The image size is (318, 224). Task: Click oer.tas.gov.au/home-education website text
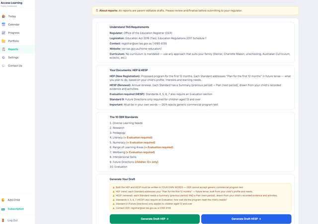142,49
